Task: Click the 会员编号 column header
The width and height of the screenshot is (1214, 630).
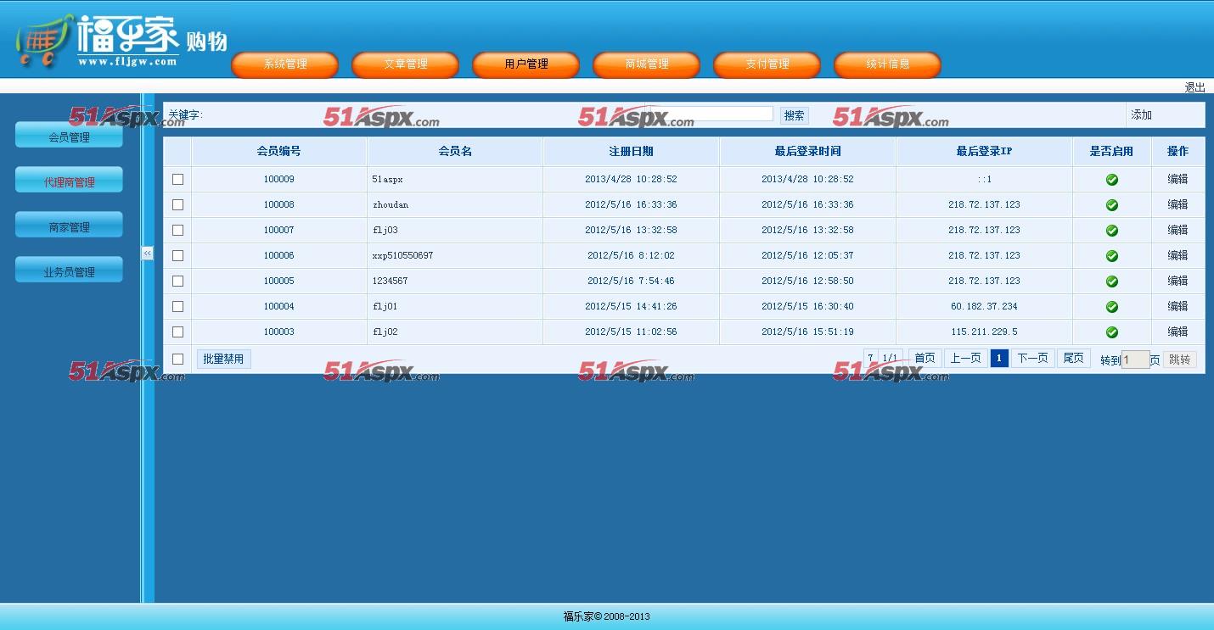Action: (x=279, y=152)
